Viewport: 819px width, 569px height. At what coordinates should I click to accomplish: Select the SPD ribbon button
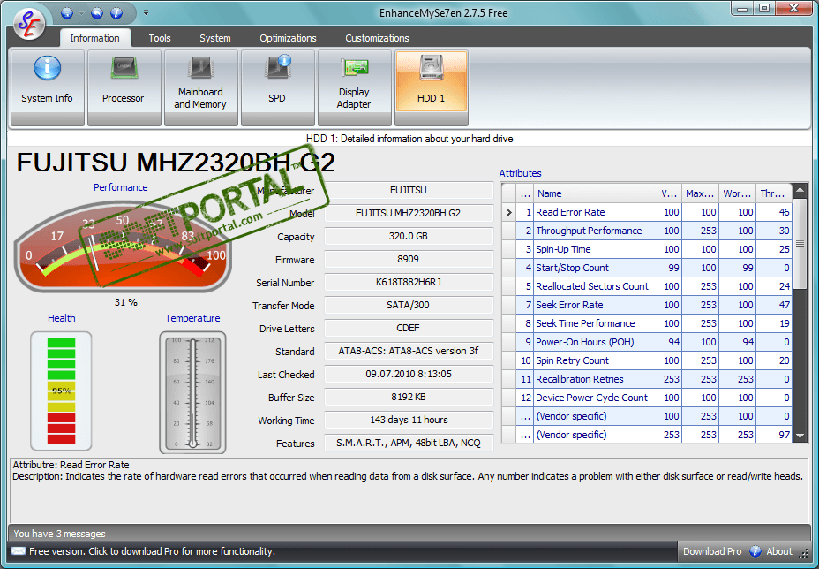tap(277, 87)
